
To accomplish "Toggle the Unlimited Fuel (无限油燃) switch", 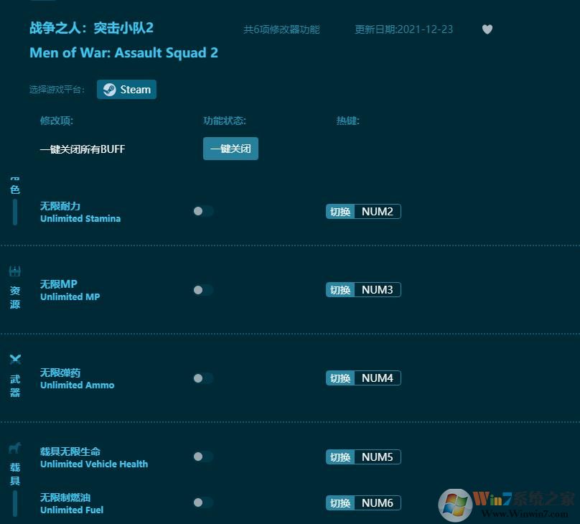I will coord(201,502).
